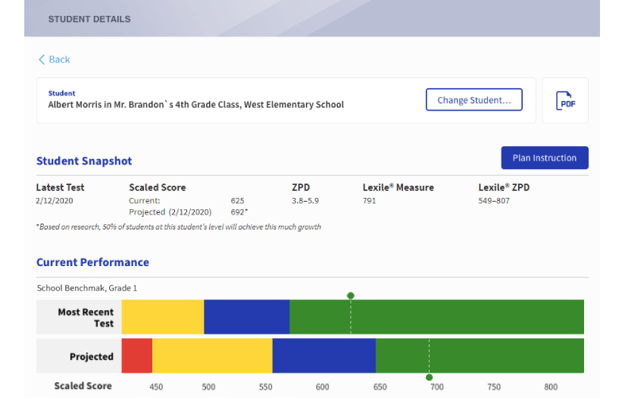The width and height of the screenshot is (625, 398).
Task: Click the Scaled Score column heading
Action: (158, 187)
